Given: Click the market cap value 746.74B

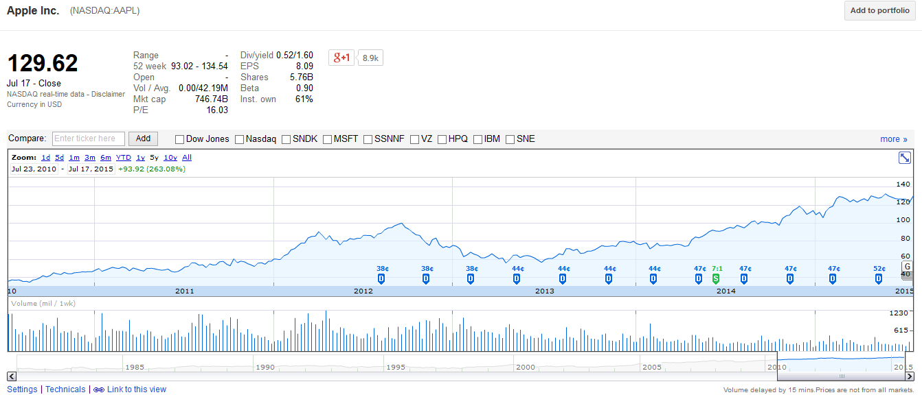Looking at the screenshot, I should coord(212,99).
